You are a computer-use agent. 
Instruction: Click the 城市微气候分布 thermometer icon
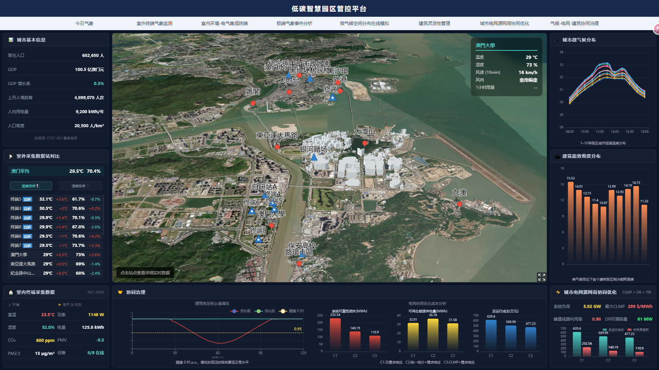(x=557, y=40)
